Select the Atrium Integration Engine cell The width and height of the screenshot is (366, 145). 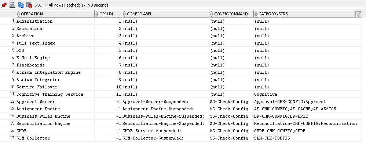click(x=55, y=72)
